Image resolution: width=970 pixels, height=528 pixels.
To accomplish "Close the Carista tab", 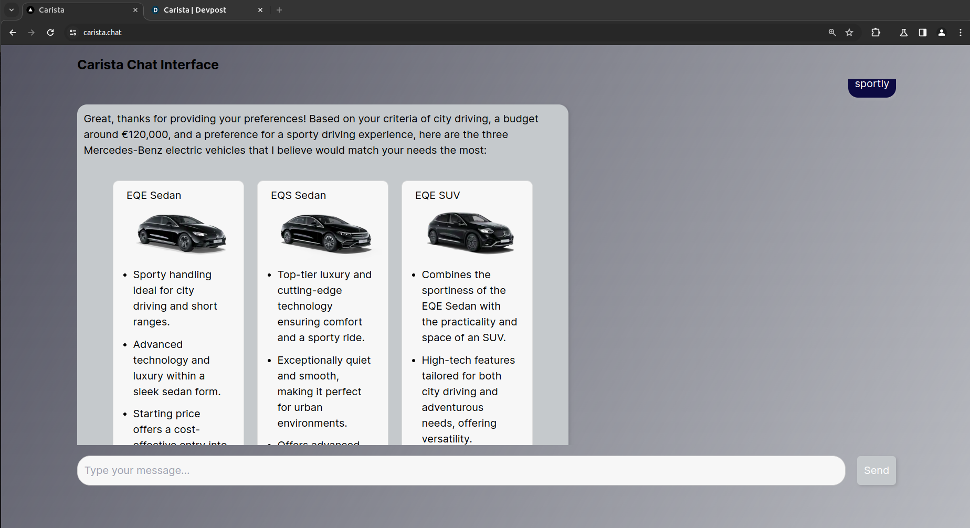I will pos(135,10).
